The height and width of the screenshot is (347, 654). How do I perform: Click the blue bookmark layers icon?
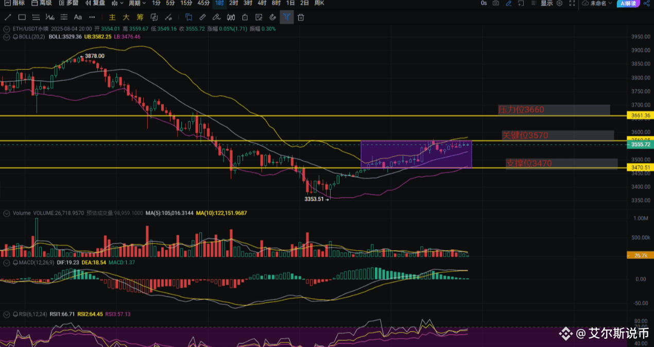pyautogui.click(x=189, y=17)
